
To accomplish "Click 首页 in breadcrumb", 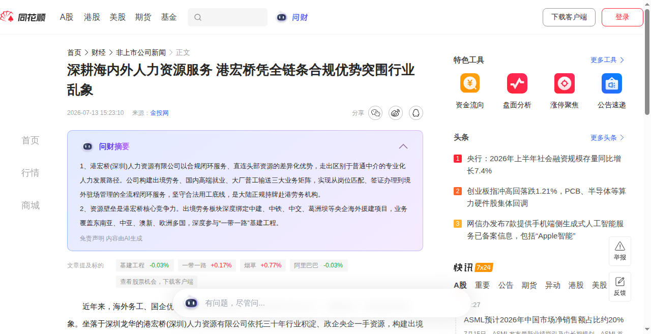I will (x=74, y=52).
